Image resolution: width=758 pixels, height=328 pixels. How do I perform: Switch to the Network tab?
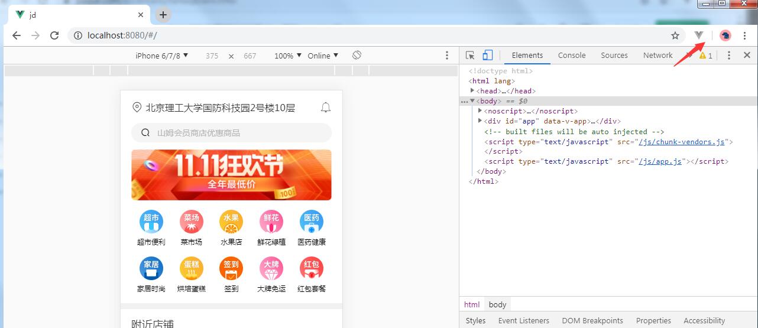(x=657, y=55)
